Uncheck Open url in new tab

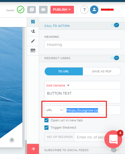(46, 120)
